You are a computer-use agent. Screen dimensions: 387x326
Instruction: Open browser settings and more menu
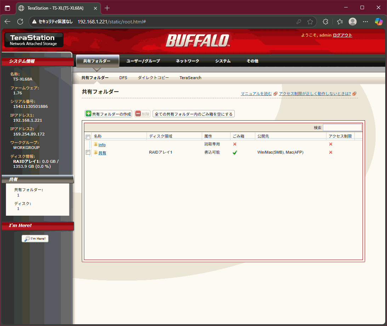click(365, 22)
